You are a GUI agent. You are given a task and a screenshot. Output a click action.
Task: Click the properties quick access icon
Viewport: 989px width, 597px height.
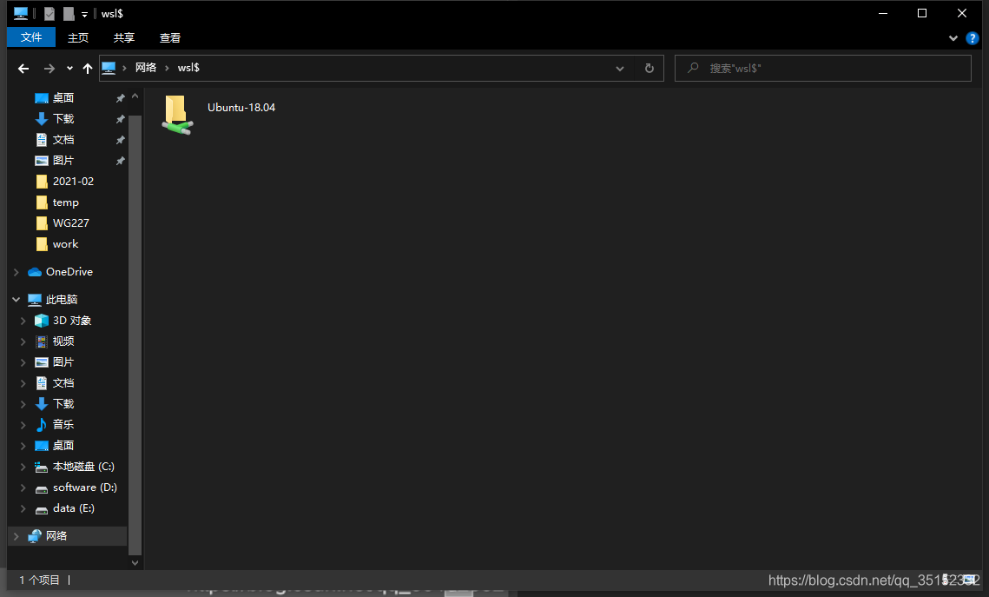[x=49, y=13]
